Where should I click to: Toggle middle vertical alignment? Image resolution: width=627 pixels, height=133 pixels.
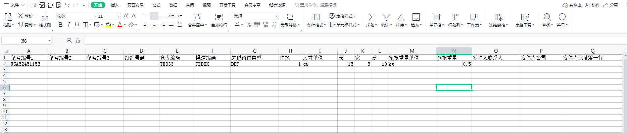[154, 16]
